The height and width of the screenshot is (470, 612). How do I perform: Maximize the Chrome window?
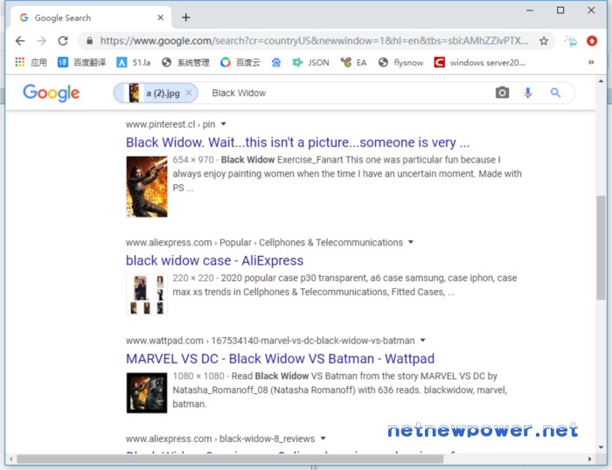click(x=560, y=10)
